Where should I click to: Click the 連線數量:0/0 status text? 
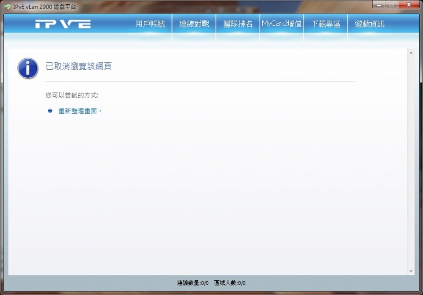click(x=192, y=283)
